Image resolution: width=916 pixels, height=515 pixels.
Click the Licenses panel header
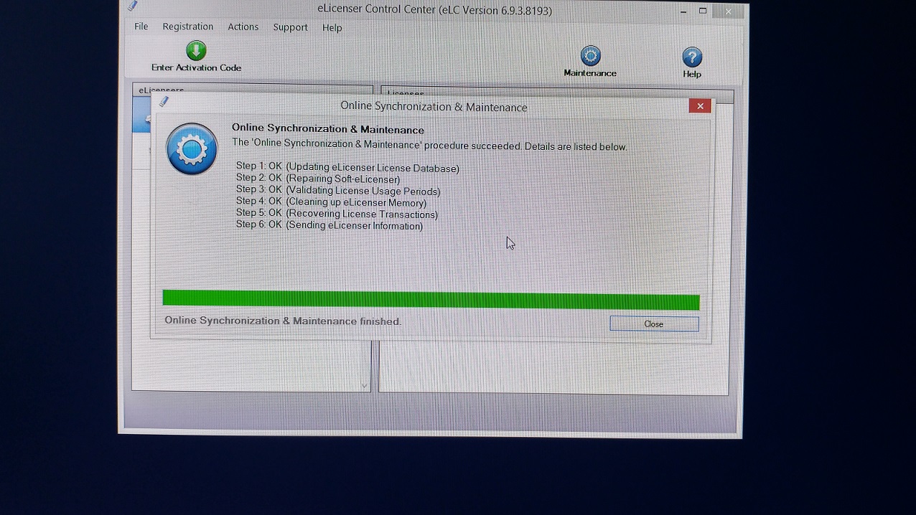click(557, 94)
